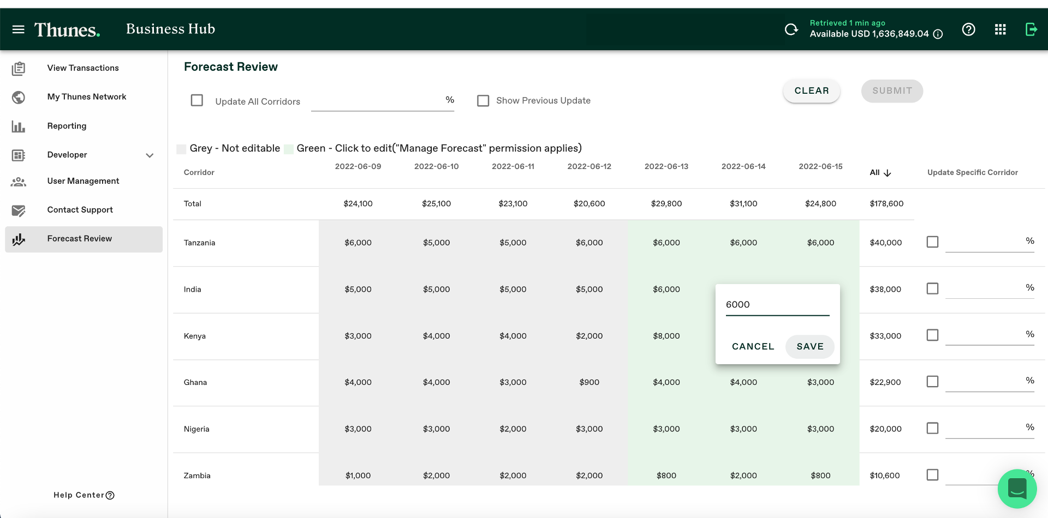Open My Thunes Network globe icon
Viewport: 1048px width, 518px height.
(19, 98)
